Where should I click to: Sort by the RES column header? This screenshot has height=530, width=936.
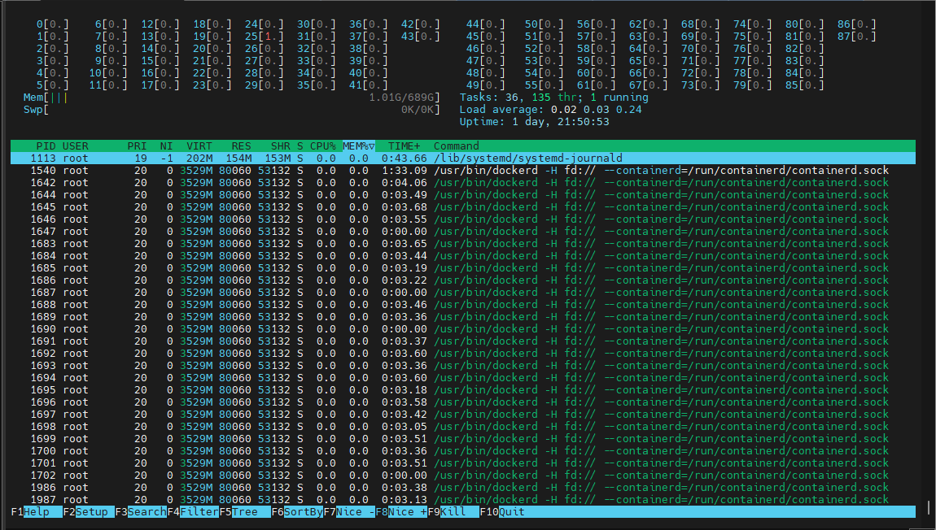(241, 146)
